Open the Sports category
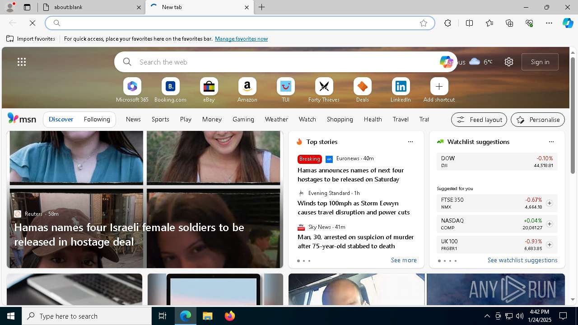This screenshot has width=578, height=325. click(160, 119)
